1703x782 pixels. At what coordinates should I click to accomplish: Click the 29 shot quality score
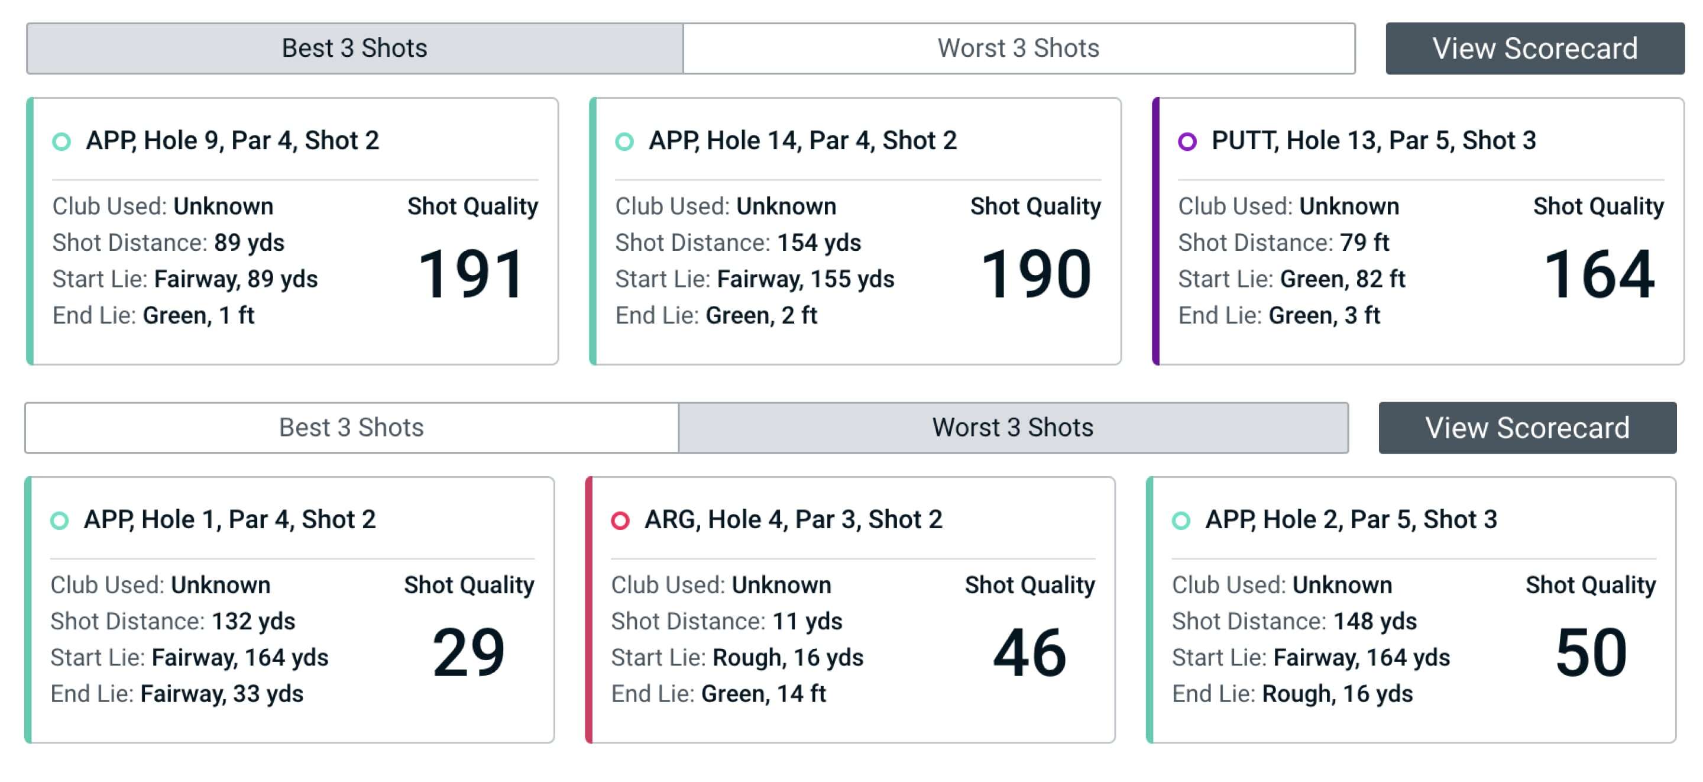coord(468,653)
